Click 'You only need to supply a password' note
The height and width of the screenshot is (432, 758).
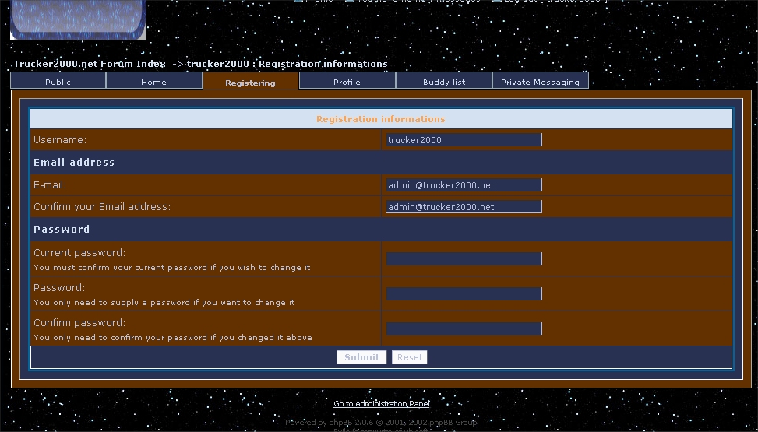pyautogui.click(x=164, y=303)
